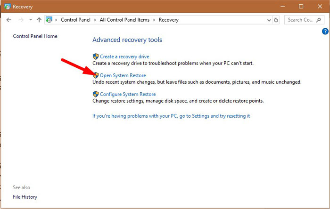Open Create a recovery drive link
Image resolution: width=330 pixels, height=209 pixels.
124,56
